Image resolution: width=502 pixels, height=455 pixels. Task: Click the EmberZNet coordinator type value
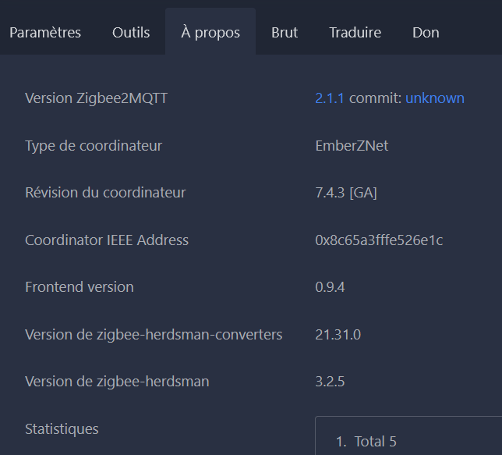click(x=352, y=146)
